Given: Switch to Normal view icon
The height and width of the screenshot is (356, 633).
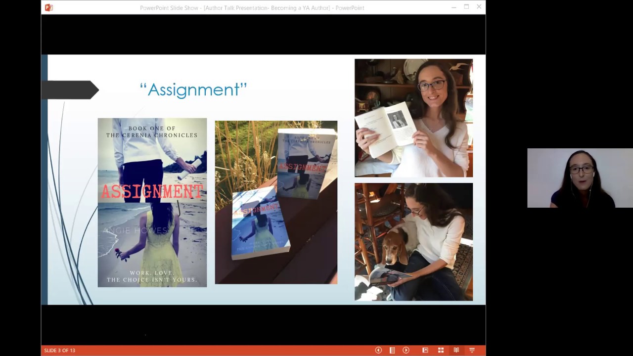Looking at the screenshot, I should (425, 350).
